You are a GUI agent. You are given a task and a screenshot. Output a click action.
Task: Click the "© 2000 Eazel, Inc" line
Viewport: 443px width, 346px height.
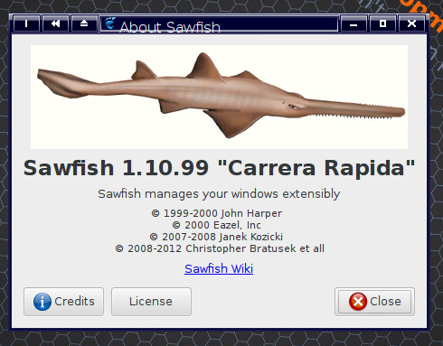217,225
